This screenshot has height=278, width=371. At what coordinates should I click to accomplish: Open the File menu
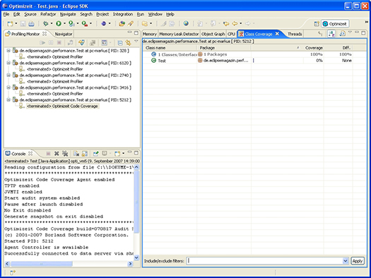click(6, 14)
